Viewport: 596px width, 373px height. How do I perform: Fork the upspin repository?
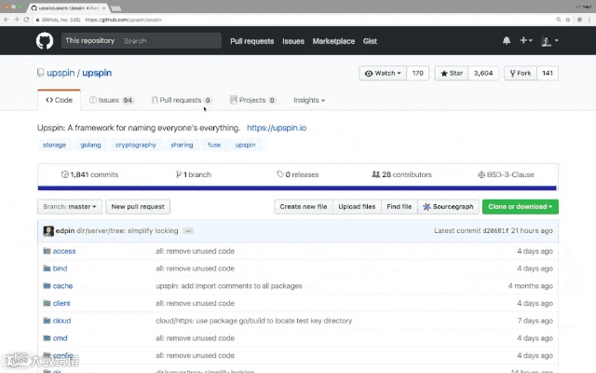(x=521, y=73)
